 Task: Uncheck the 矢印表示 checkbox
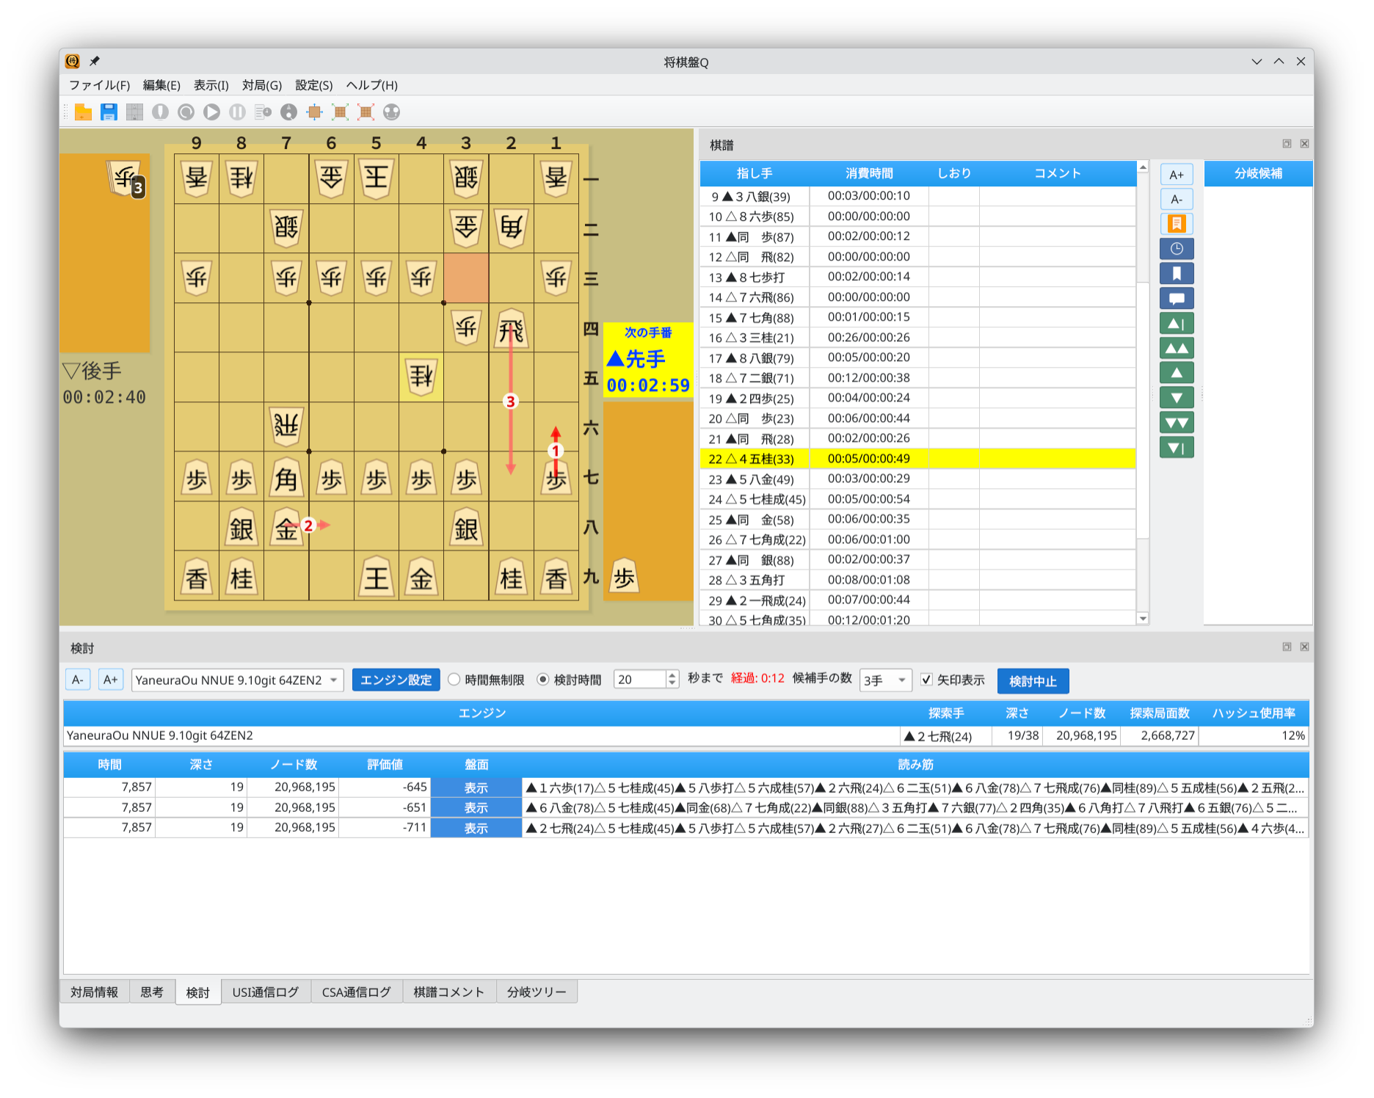(x=926, y=680)
